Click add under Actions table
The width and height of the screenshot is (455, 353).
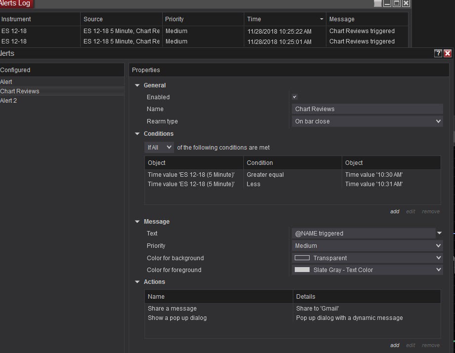click(395, 345)
